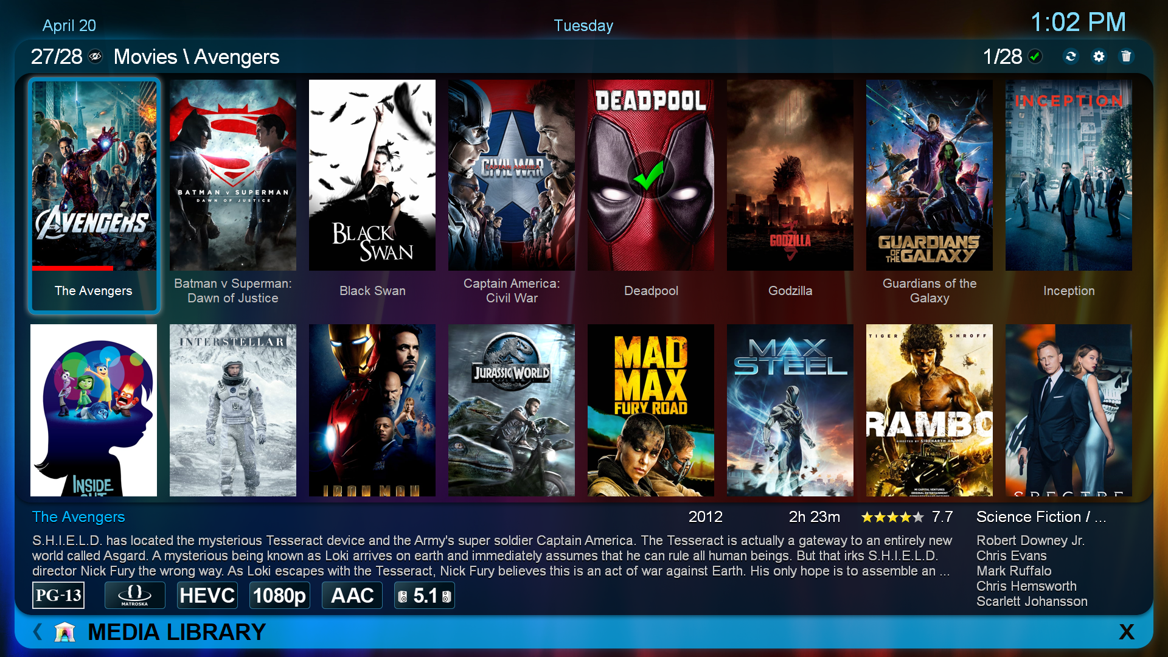Select Mad Max Fury Road poster
The height and width of the screenshot is (657, 1168).
coord(651,411)
